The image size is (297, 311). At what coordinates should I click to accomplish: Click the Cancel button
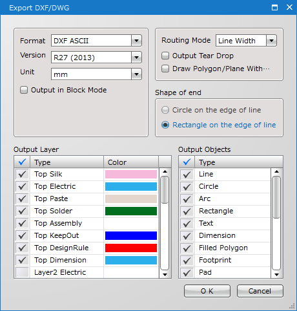(x=260, y=291)
